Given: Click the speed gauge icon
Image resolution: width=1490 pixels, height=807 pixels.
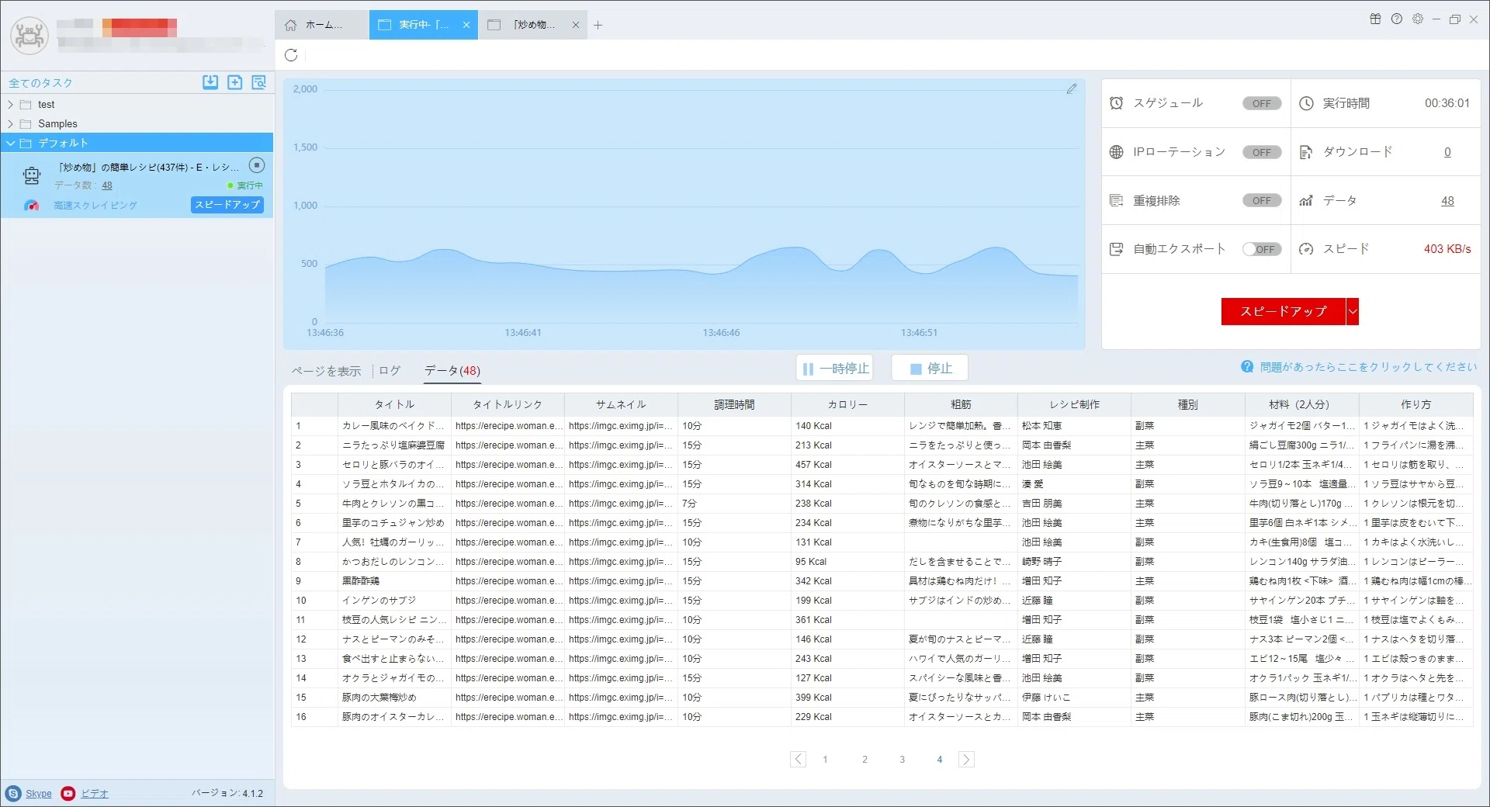Looking at the screenshot, I should (x=1306, y=249).
